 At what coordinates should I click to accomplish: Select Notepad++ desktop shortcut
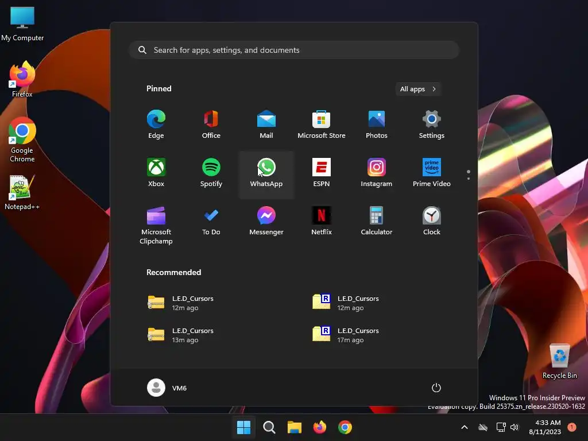coord(22,192)
